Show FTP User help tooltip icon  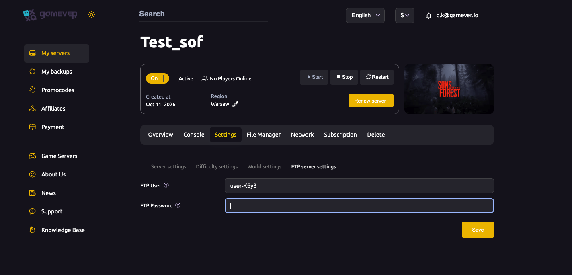coord(166,185)
